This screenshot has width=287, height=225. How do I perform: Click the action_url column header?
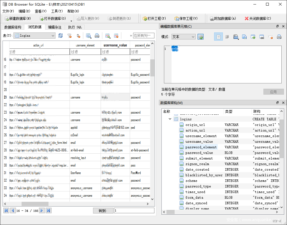38,45
